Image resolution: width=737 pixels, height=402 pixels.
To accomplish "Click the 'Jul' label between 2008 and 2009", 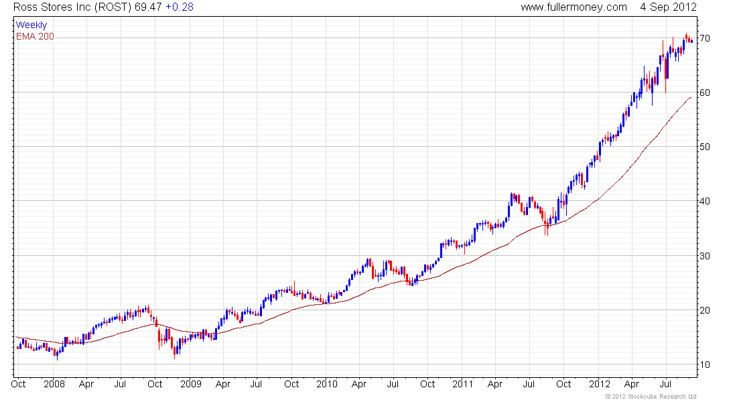I will (x=121, y=384).
